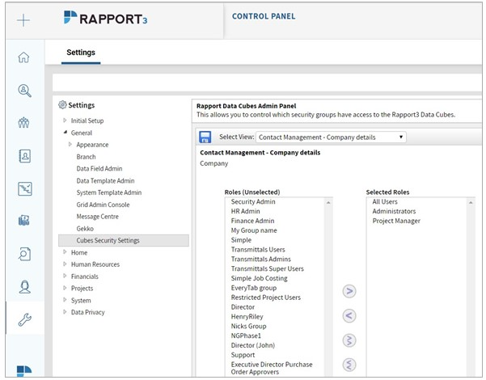This screenshot has width=486, height=380.
Task: Select Transmittals Admins role
Action: point(261,260)
